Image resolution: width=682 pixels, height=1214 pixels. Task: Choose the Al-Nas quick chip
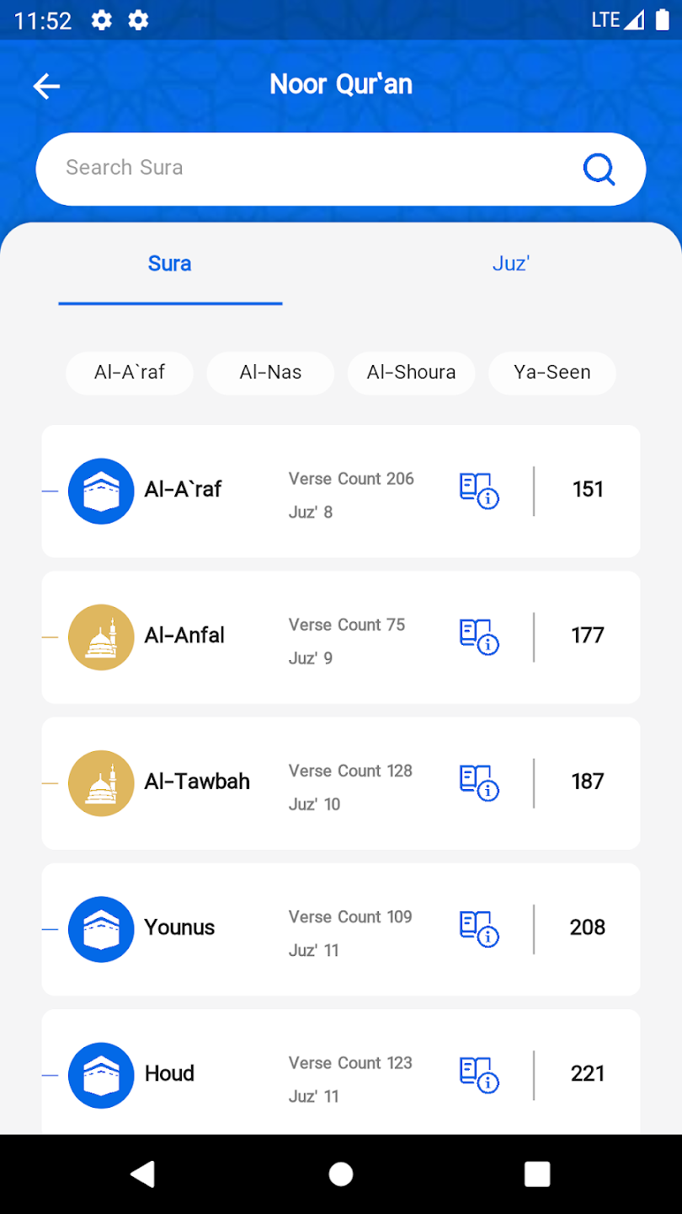point(270,373)
